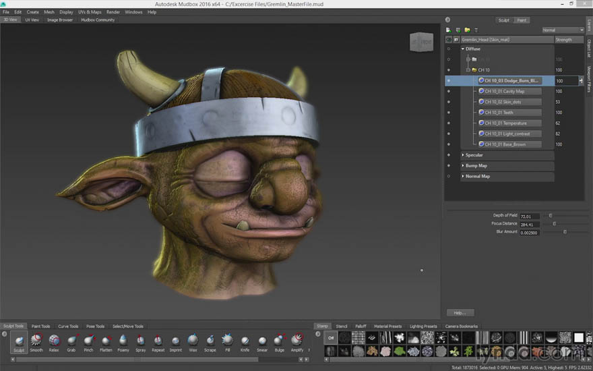
Task: Toggle visibility of the Normal Map channel
Action: pyautogui.click(x=449, y=176)
